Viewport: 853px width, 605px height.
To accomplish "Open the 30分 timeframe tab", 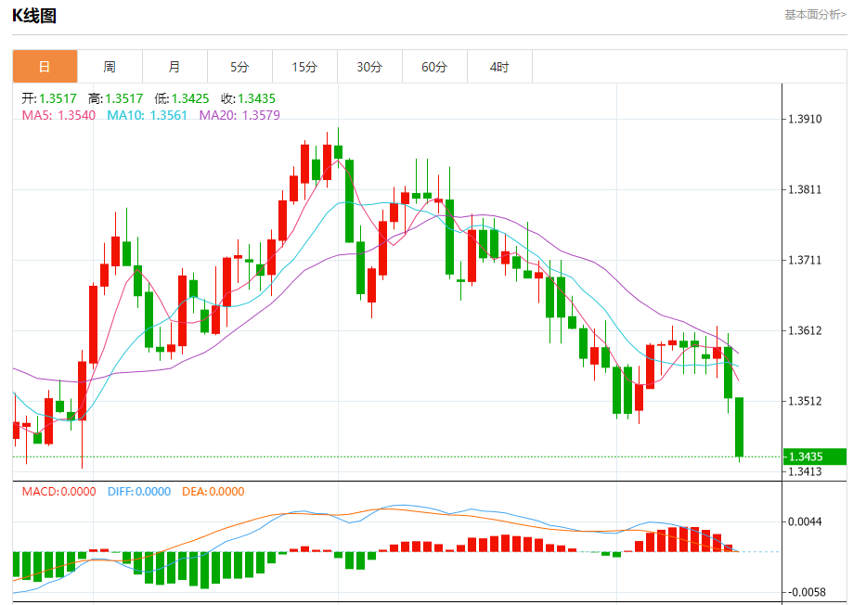I will [x=370, y=67].
